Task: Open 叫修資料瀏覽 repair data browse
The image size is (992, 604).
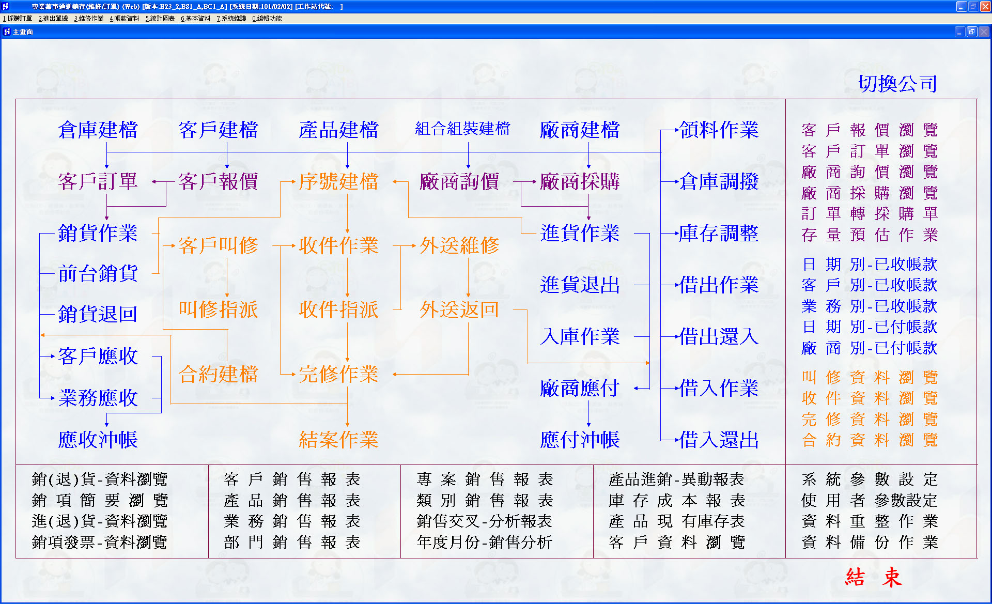Action: pos(870,378)
